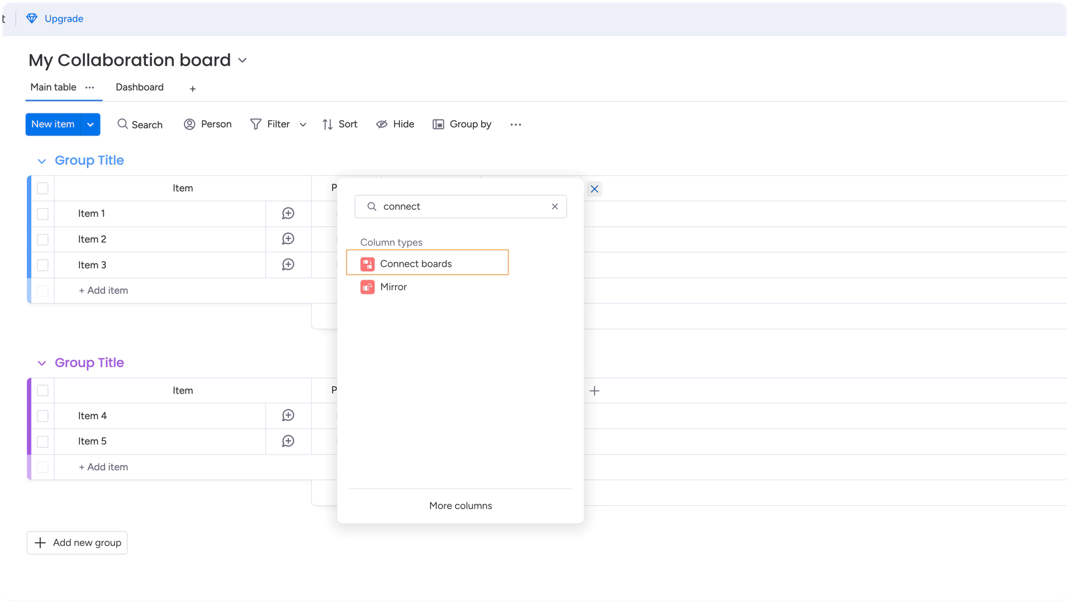Screen dimensions: 1069x603
Task: Open the board title dropdown chevron
Action: (x=243, y=60)
